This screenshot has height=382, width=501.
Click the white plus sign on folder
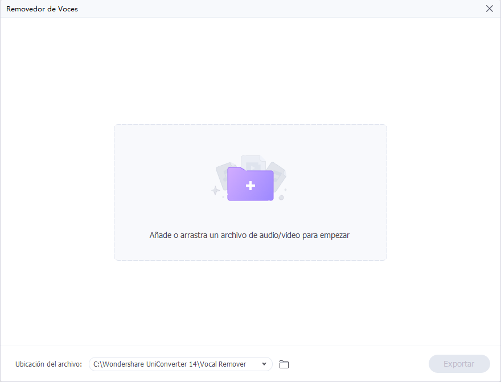coord(250,186)
